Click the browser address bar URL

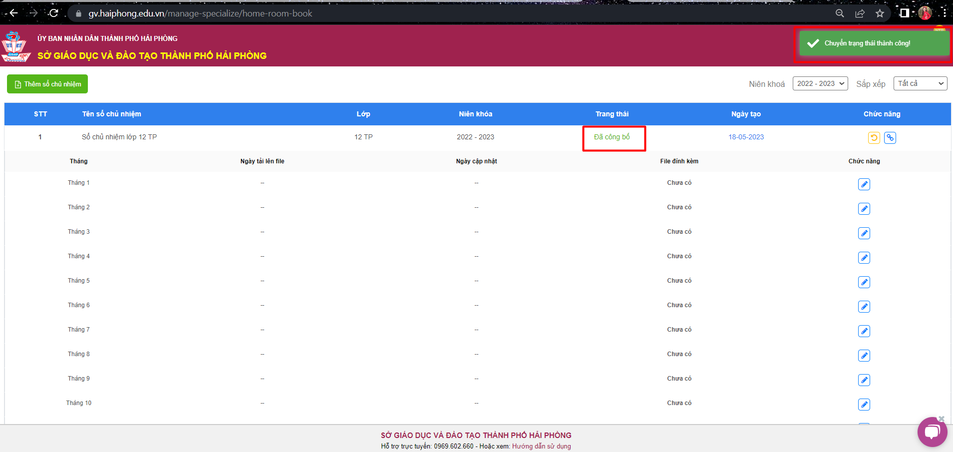(x=200, y=13)
